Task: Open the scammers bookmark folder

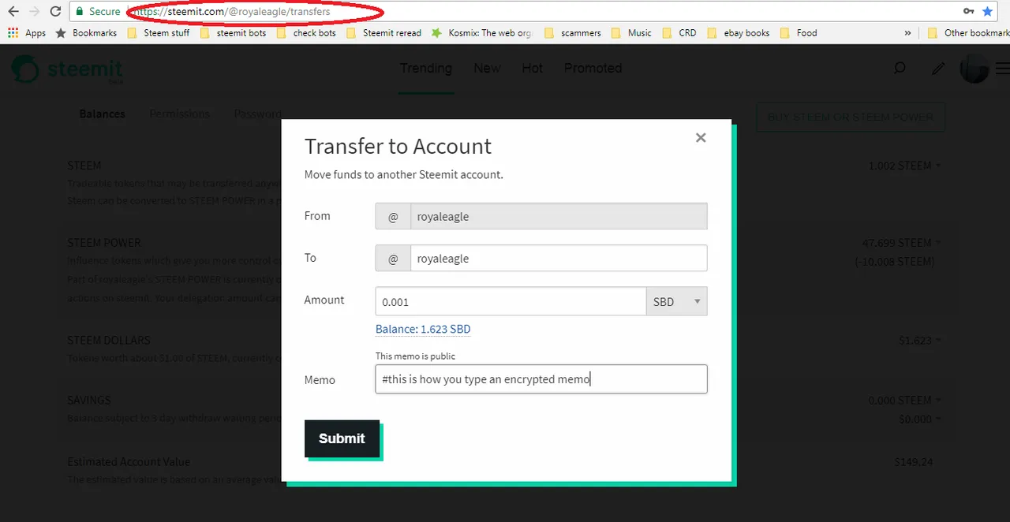Action: (x=572, y=33)
